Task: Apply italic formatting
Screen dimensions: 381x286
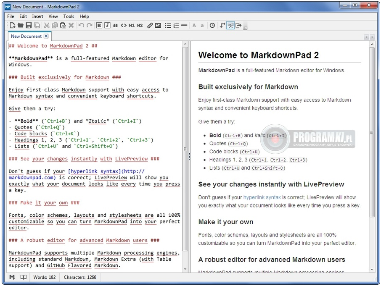Action: point(107,25)
